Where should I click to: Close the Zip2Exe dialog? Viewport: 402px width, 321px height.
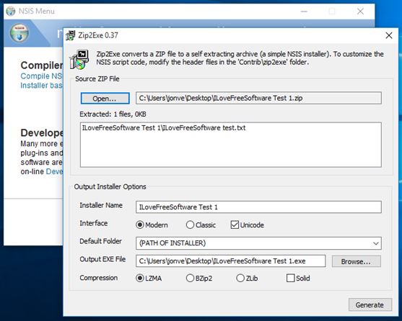389,35
